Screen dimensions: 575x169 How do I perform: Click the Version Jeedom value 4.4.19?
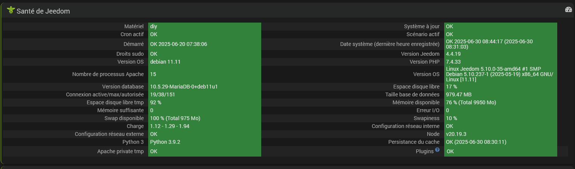pyautogui.click(x=453, y=54)
